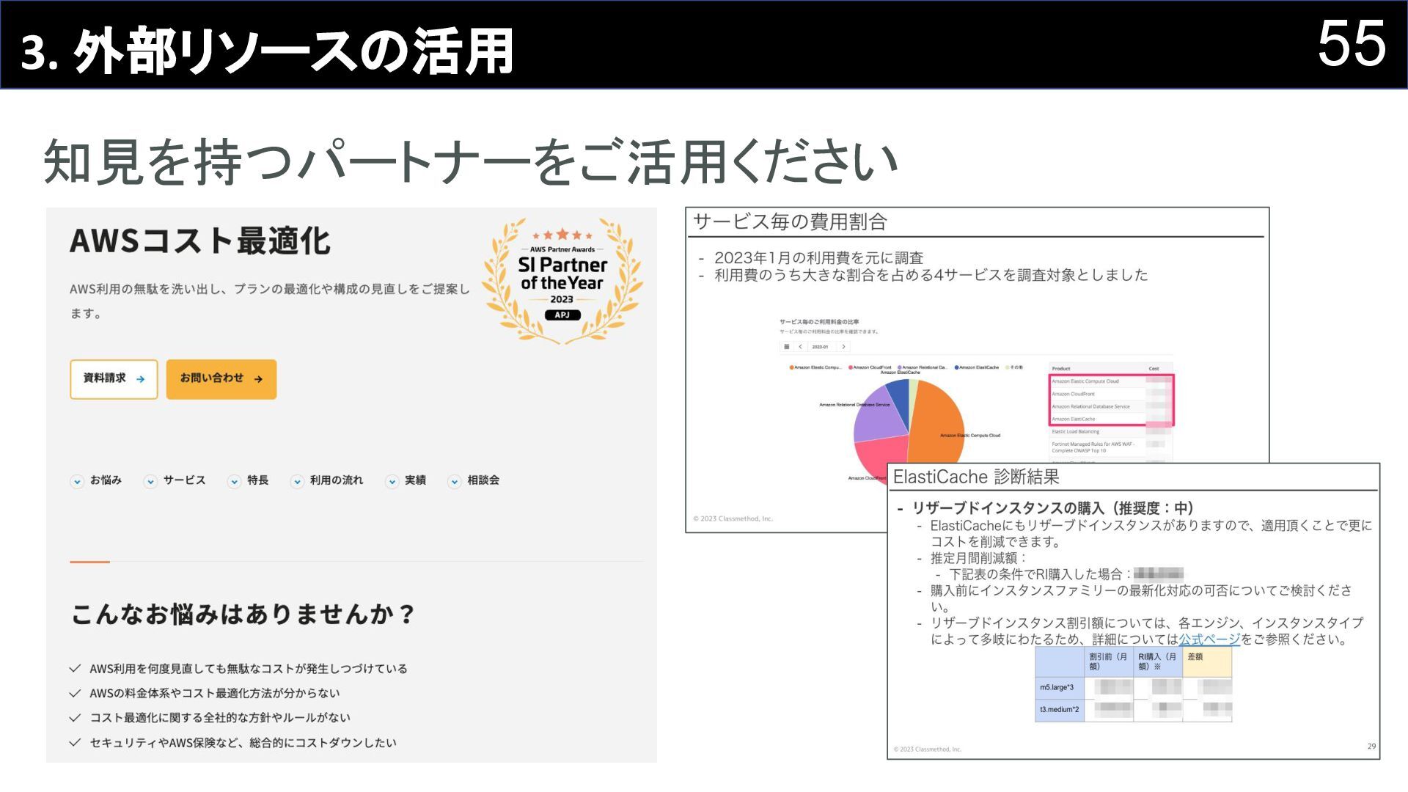Click the AWSコスト最適化 heading

pos(200,241)
